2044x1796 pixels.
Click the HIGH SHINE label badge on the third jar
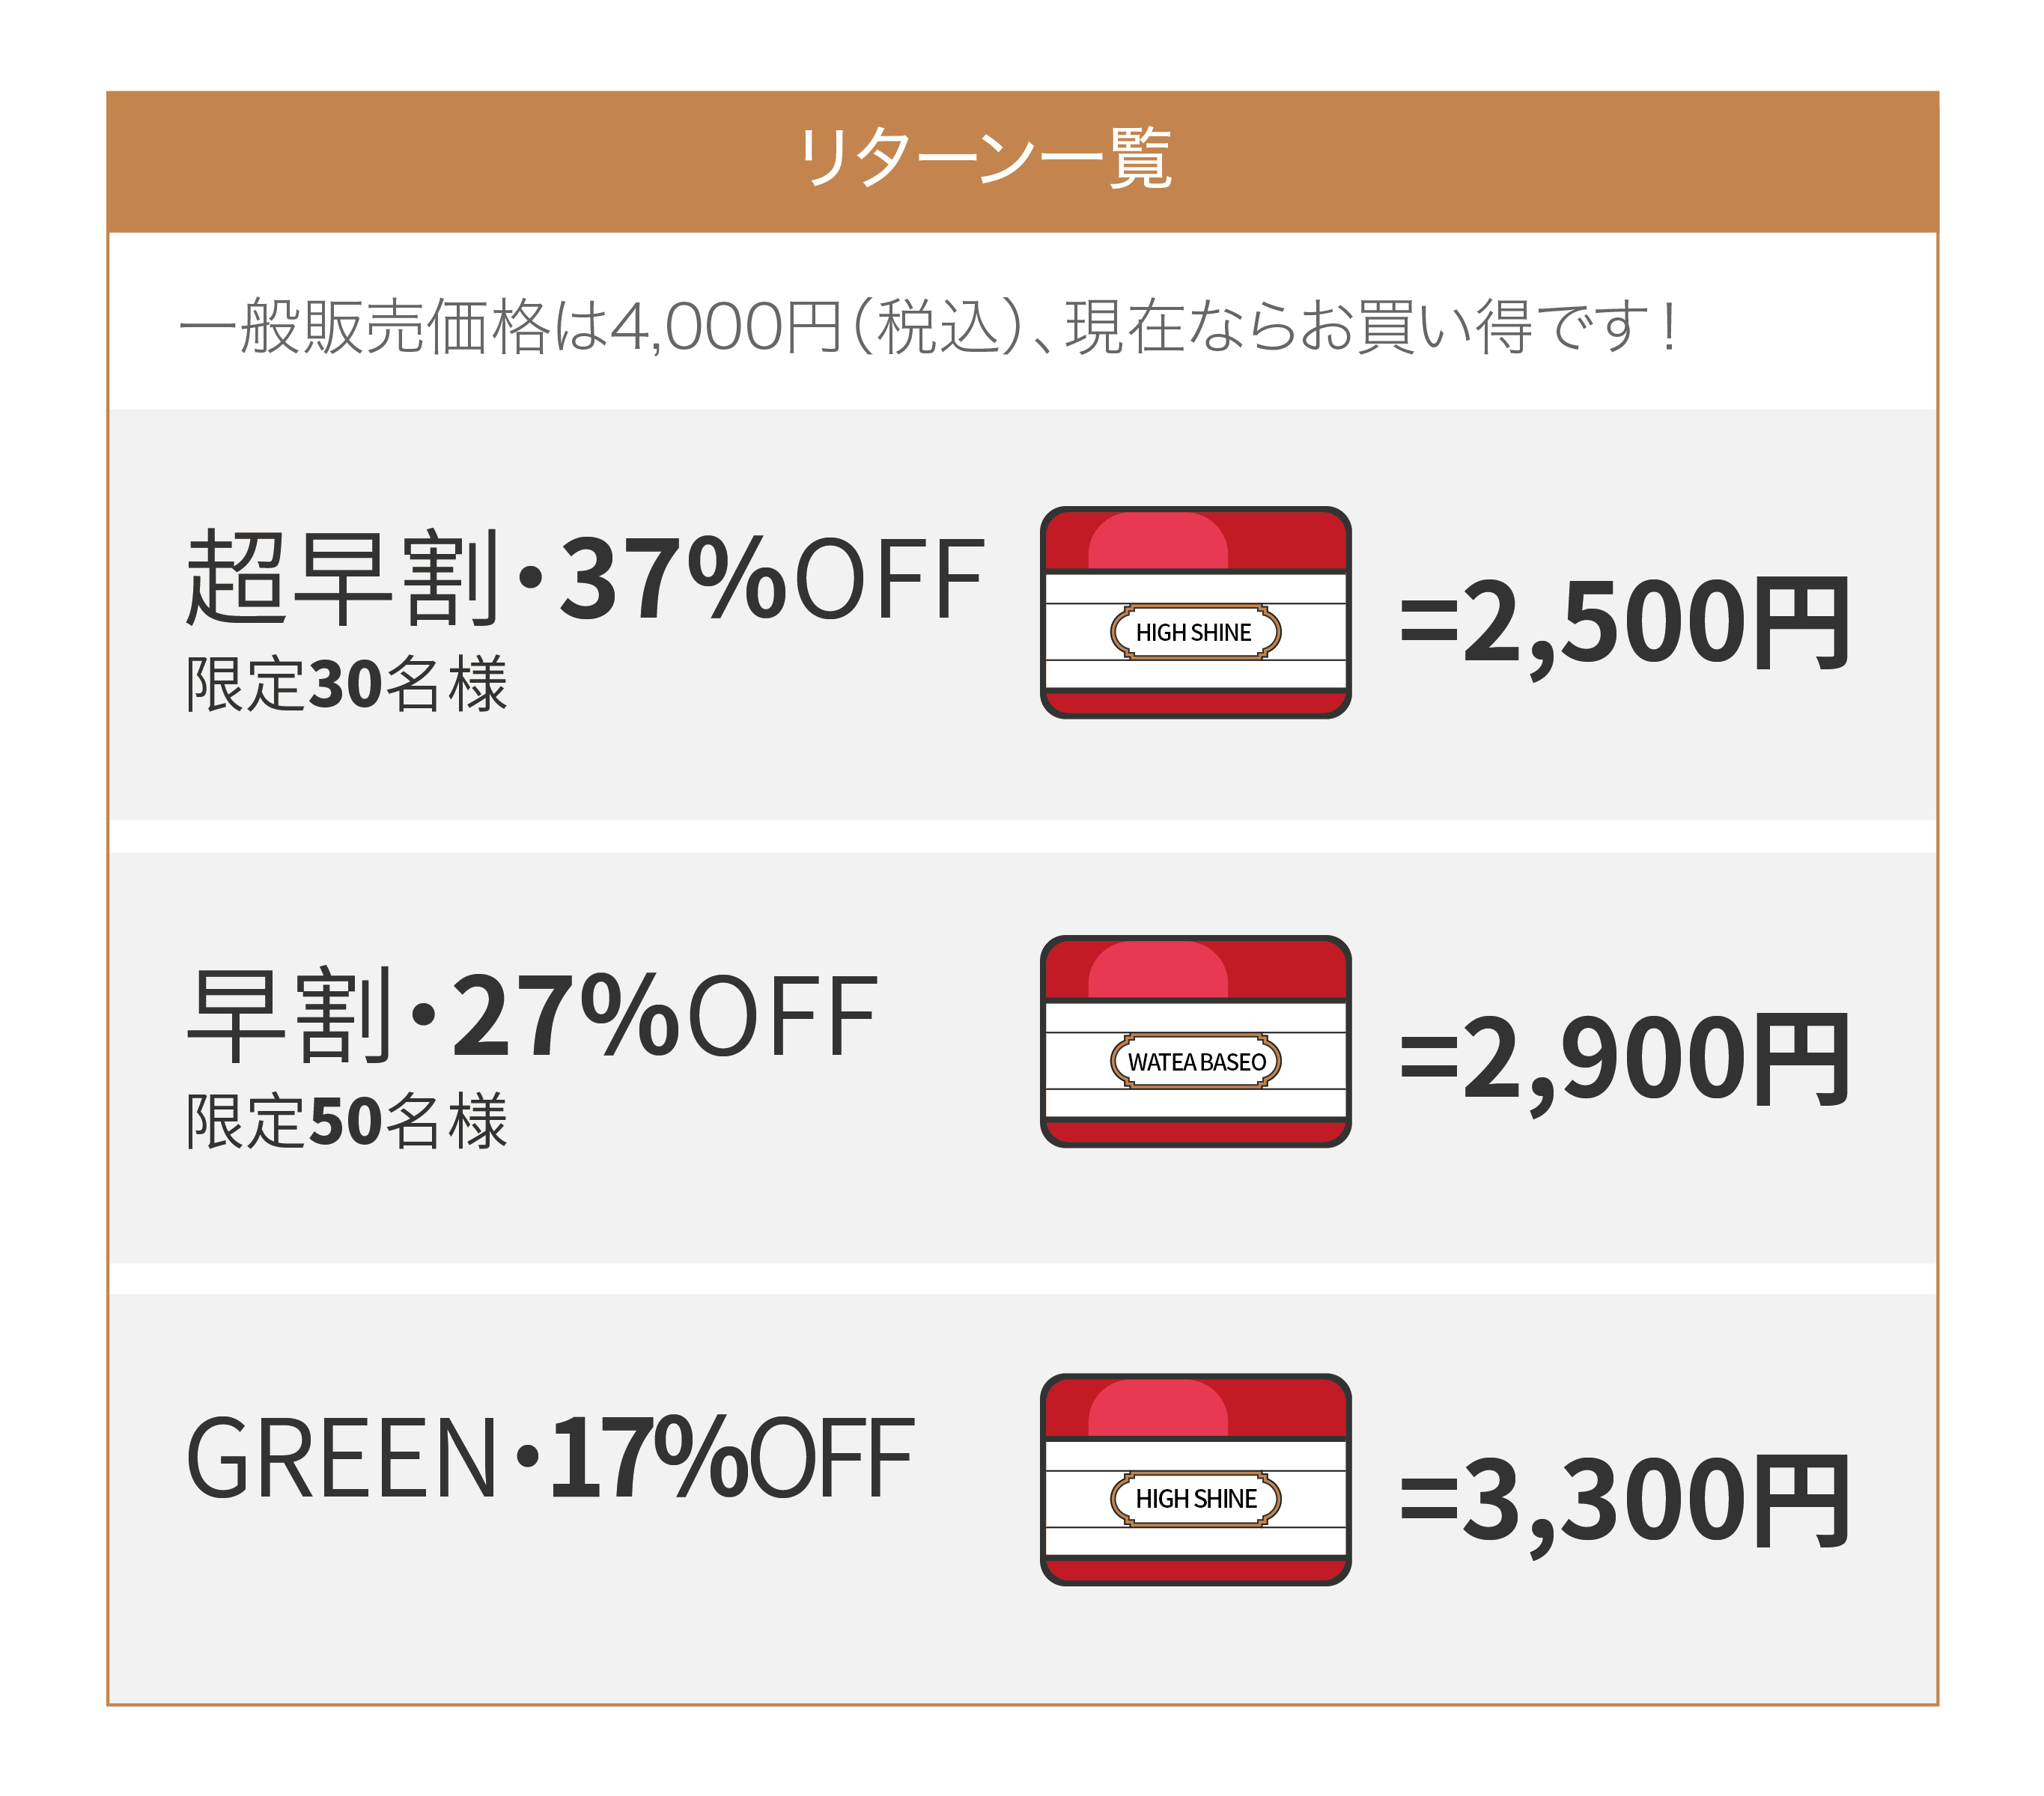1195,1499
